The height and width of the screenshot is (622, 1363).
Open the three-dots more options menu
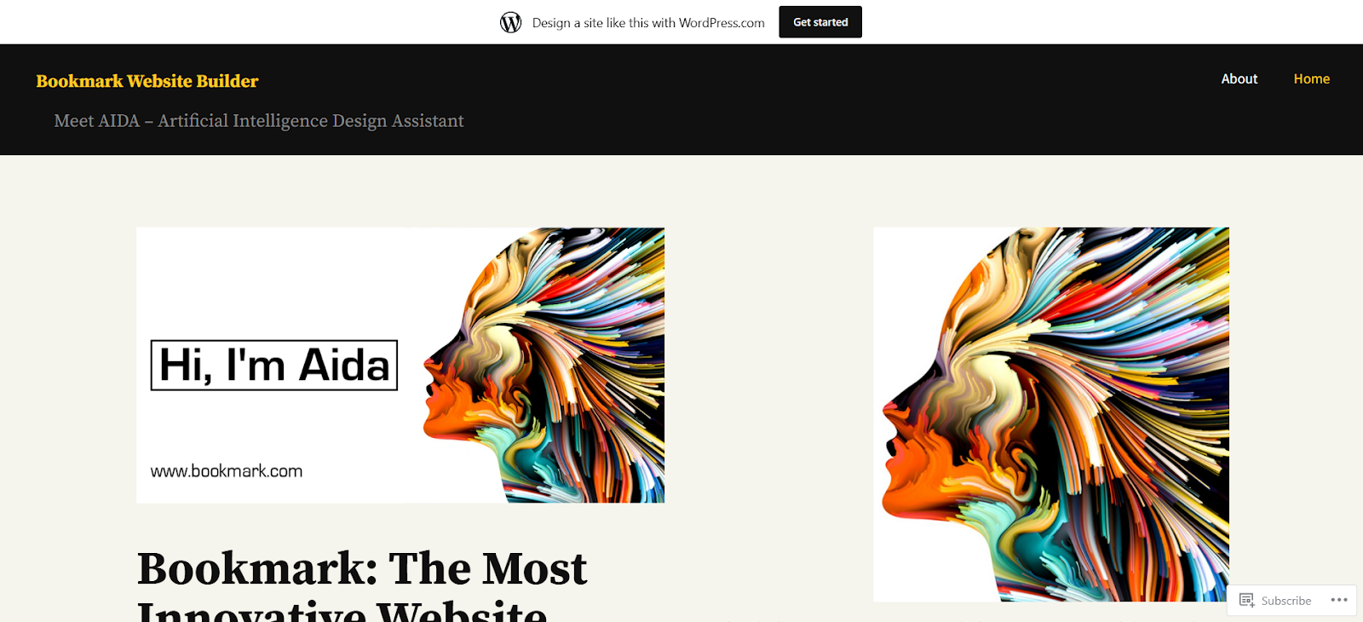(x=1339, y=600)
